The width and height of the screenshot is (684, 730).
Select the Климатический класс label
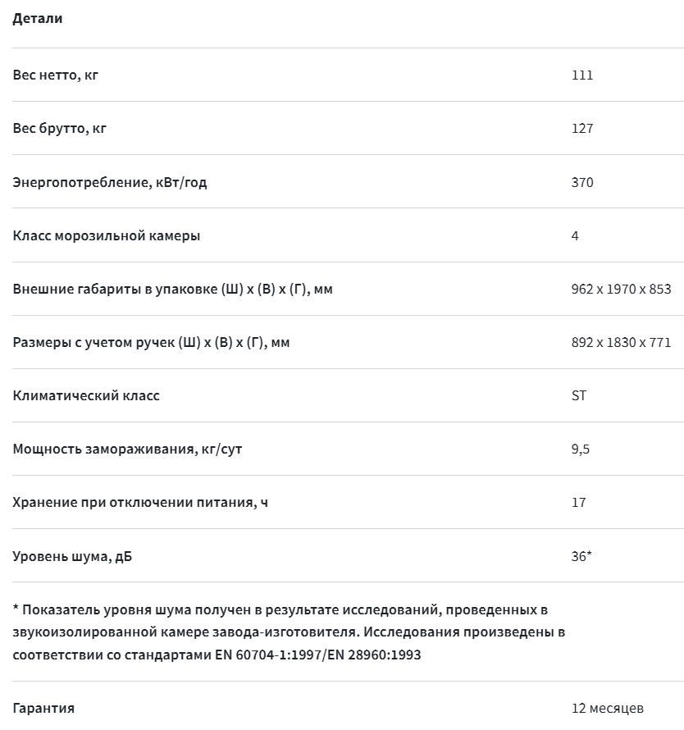86,395
